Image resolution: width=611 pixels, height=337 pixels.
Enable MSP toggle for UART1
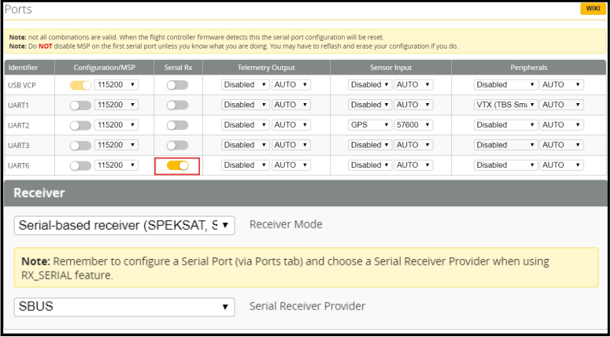pyautogui.click(x=80, y=105)
